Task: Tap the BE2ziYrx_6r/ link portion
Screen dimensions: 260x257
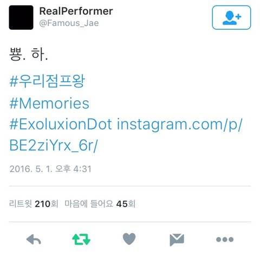Action: click(x=54, y=146)
